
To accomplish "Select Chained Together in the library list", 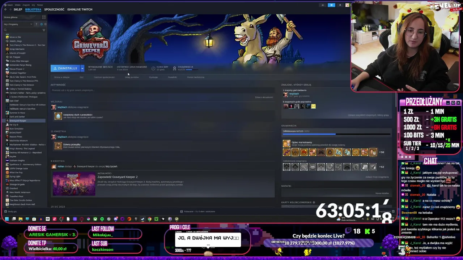I will coord(18,73).
